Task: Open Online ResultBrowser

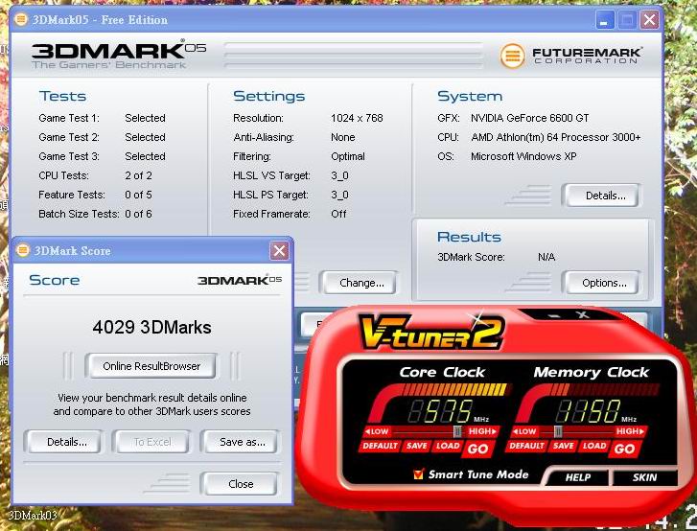Action: point(151,366)
